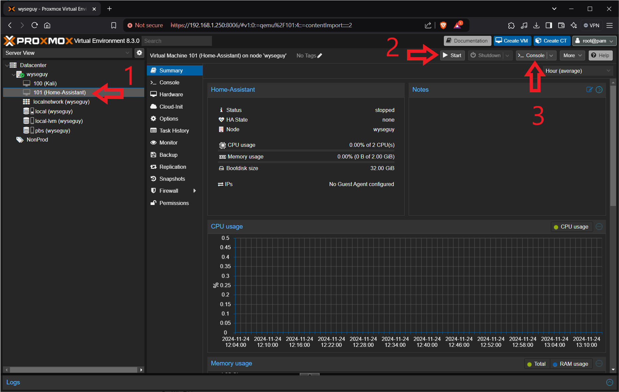619x392 pixels.
Task: Edit Notes with pencil icon
Action: [589, 90]
